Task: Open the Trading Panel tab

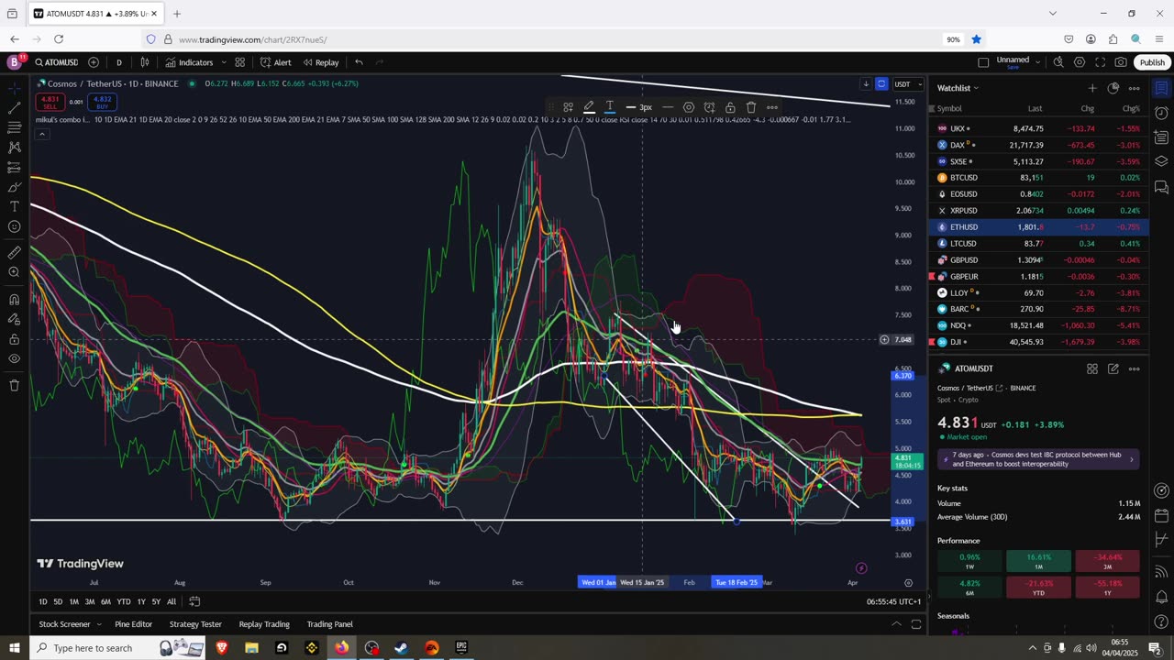Action: (329, 624)
